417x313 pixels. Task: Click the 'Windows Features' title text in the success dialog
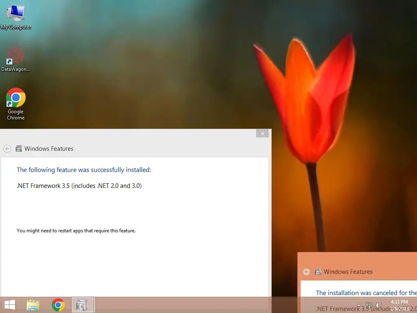[49, 149]
